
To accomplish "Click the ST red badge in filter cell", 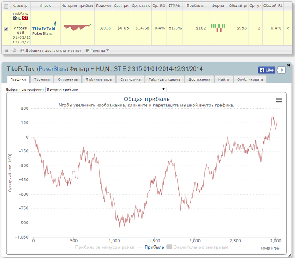I will click(x=25, y=18).
